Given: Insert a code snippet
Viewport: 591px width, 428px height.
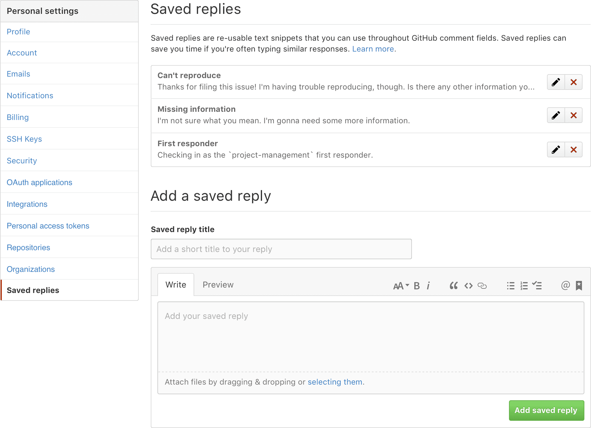Looking at the screenshot, I should pyautogui.click(x=468, y=285).
